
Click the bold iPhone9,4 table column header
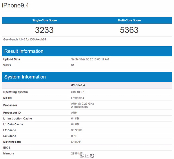(78, 85)
